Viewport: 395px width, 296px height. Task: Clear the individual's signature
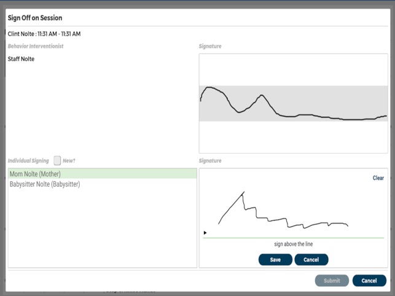point(378,178)
